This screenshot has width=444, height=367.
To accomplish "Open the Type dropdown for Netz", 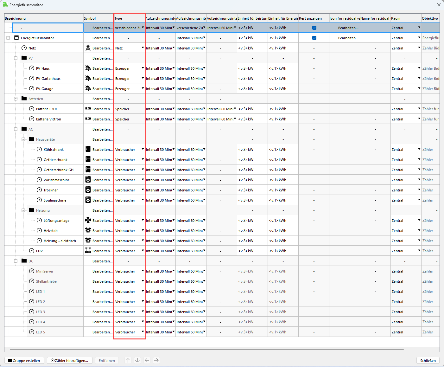I will click(143, 48).
